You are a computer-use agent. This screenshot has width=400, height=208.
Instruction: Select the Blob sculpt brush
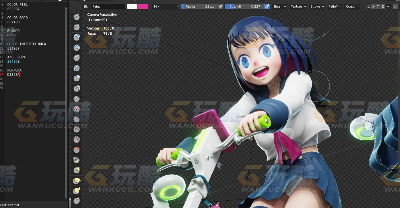point(77,88)
